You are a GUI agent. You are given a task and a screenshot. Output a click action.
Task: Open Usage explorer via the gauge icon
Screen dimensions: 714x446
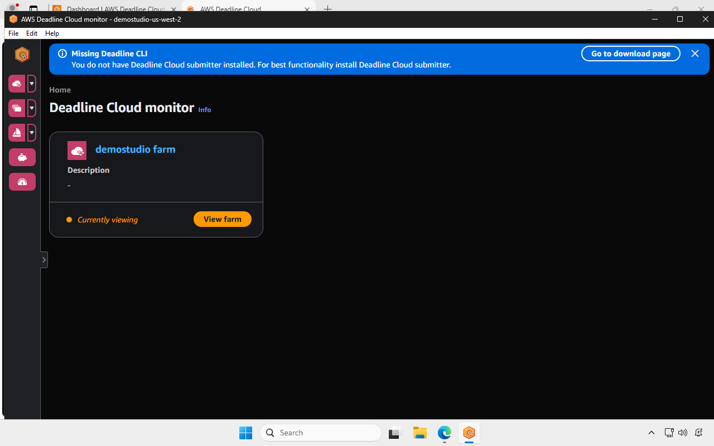[x=22, y=182]
